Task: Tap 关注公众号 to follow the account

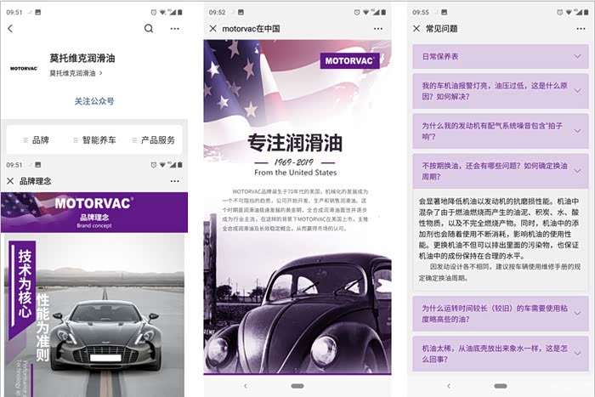Action: click(x=94, y=101)
